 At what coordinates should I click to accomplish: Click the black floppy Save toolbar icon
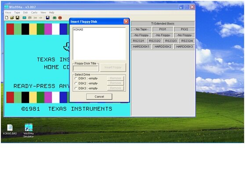tap(18, 18)
